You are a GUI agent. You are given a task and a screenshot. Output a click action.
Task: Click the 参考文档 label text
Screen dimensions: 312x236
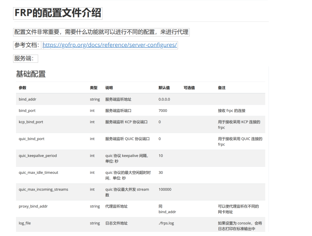27,45
